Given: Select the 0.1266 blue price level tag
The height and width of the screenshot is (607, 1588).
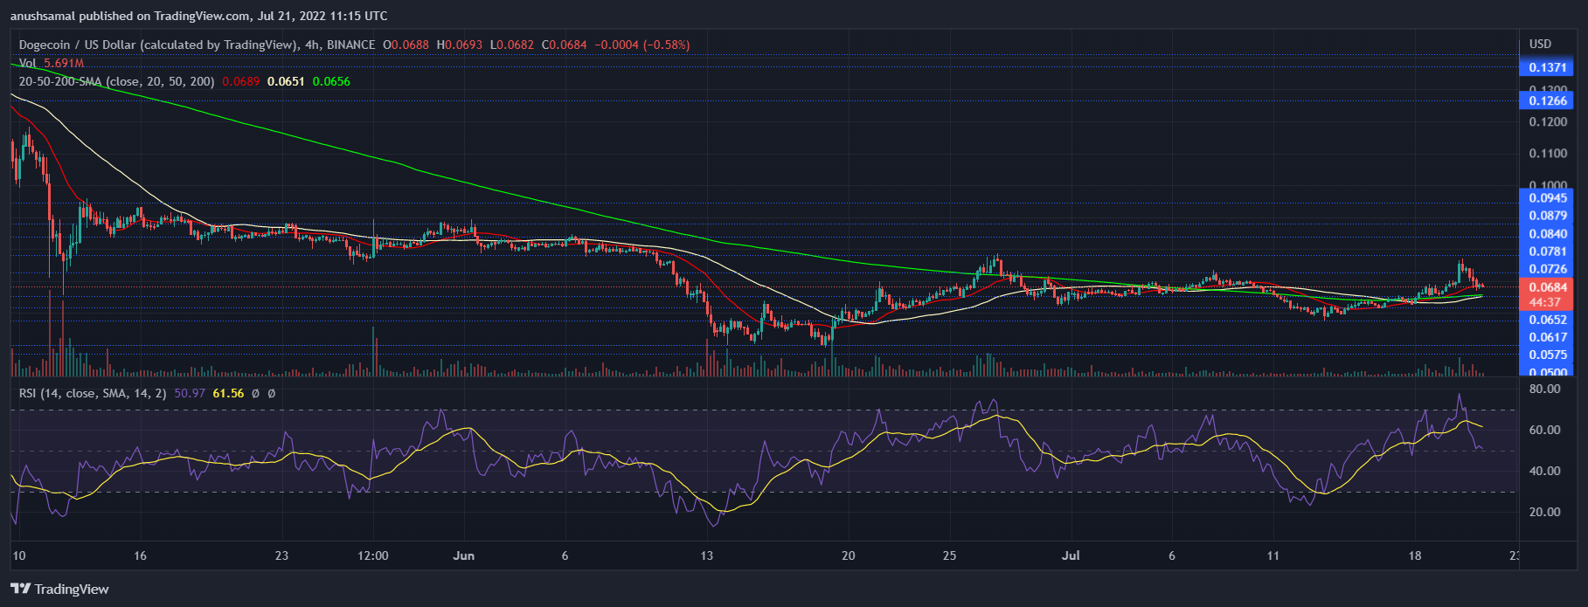Looking at the screenshot, I should coord(1547,100).
